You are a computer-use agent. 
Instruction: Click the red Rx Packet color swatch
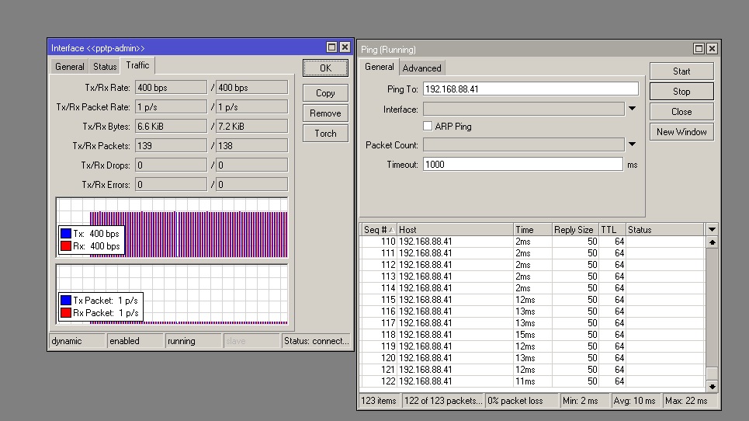click(x=66, y=313)
